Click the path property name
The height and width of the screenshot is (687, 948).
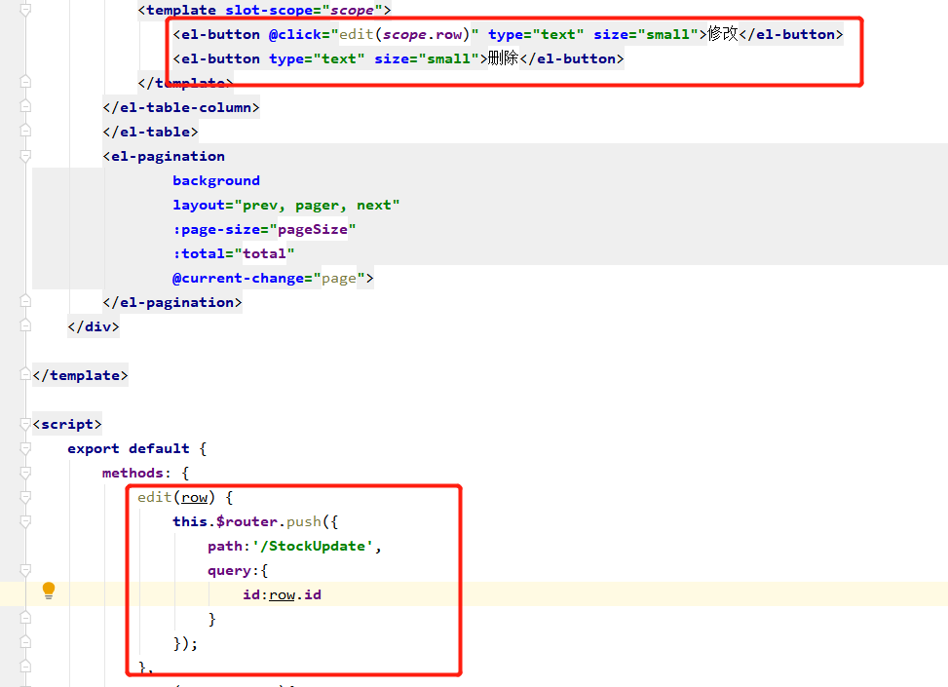[225, 546]
